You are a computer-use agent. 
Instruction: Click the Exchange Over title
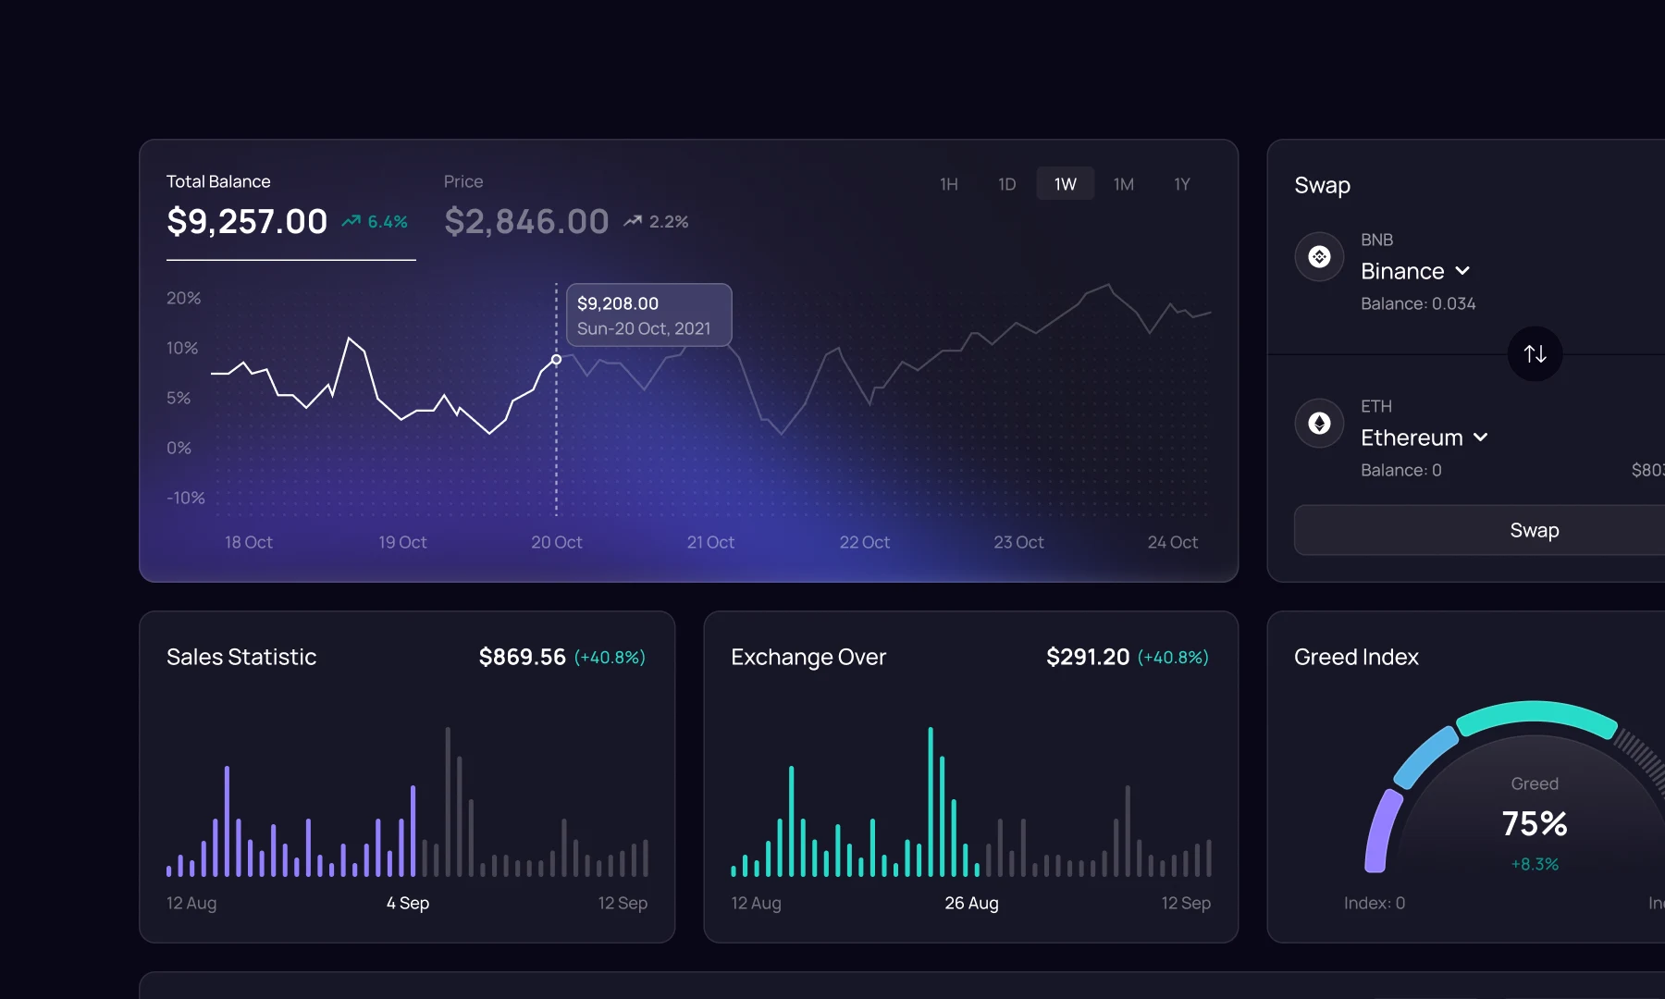pos(808,657)
